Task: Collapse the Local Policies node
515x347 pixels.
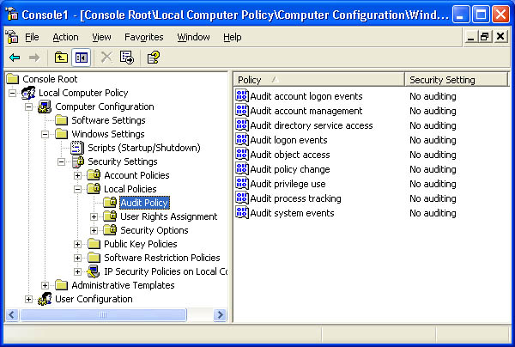Action: 77,189
